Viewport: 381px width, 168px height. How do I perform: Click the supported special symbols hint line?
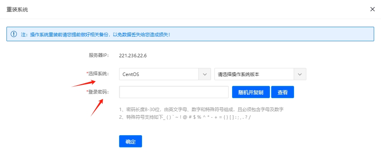pos(185,117)
